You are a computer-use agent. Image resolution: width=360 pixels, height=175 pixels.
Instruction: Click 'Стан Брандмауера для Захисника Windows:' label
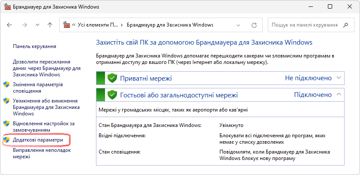point(150,125)
